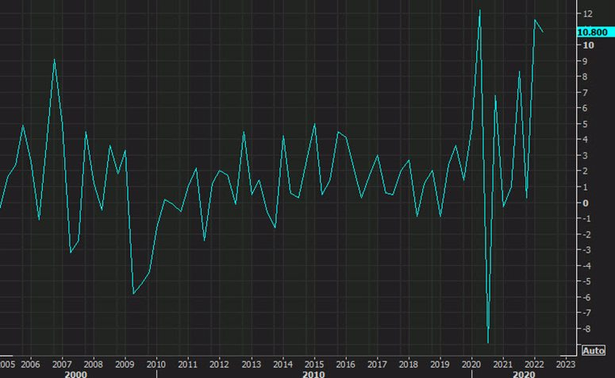615x378 pixels.
Task: Click the 5 value on y-axis
Action: coord(585,124)
